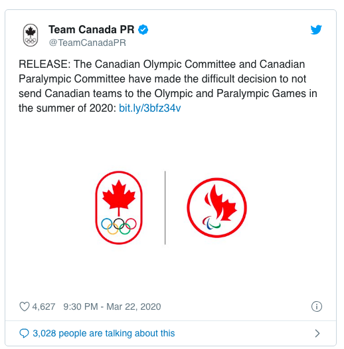View the 3,028 people are talking link
This screenshot has width=344, height=349.
tap(104, 333)
